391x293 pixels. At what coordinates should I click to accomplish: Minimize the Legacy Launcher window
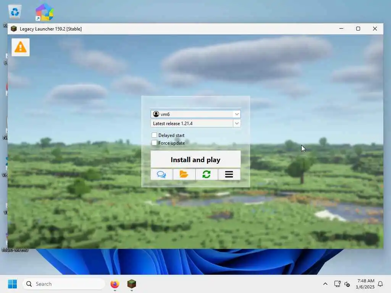click(x=341, y=29)
